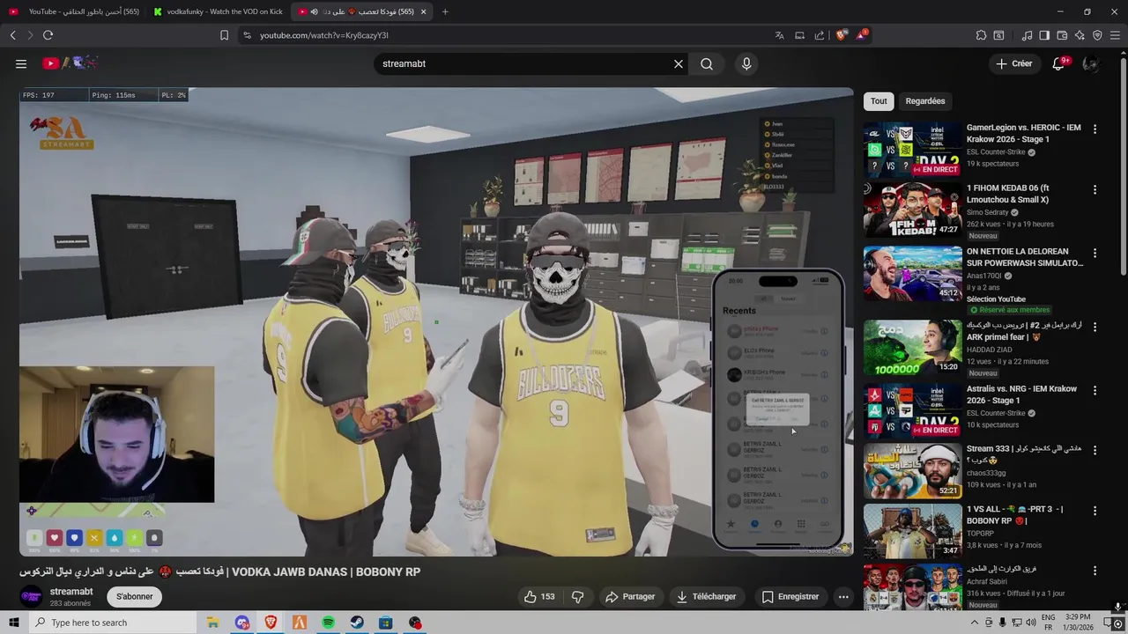Open the Brave Wallet icon
This screenshot has width=1128, height=634.
coord(1062,35)
